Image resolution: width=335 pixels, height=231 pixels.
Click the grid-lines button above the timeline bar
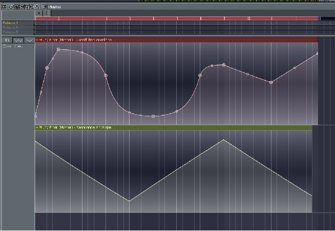pos(47,13)
